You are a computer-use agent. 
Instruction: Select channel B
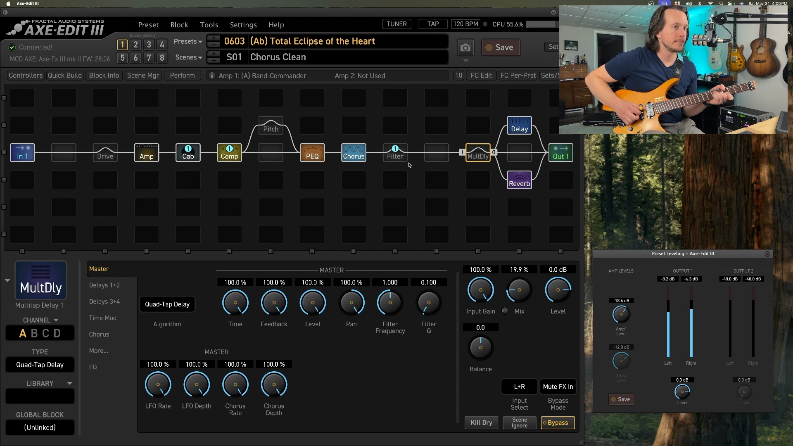coord(34,333)
